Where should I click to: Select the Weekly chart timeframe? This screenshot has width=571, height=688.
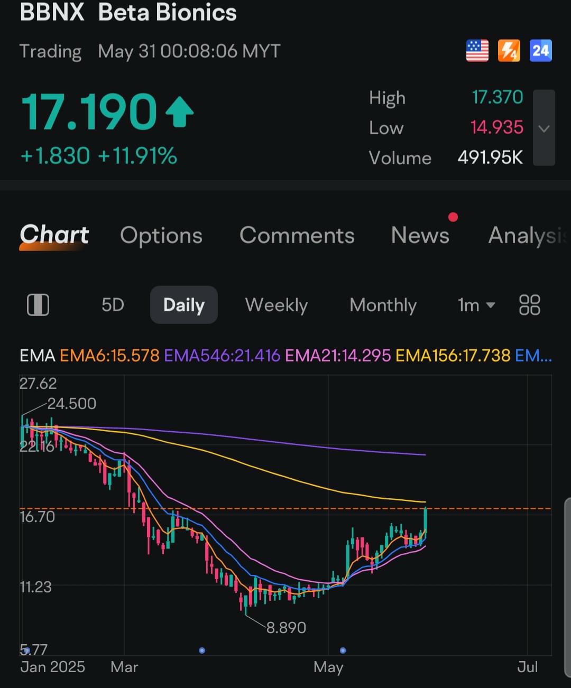coord(277,305)
